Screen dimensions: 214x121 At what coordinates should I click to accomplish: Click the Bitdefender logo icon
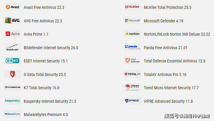tap(12, 47)
